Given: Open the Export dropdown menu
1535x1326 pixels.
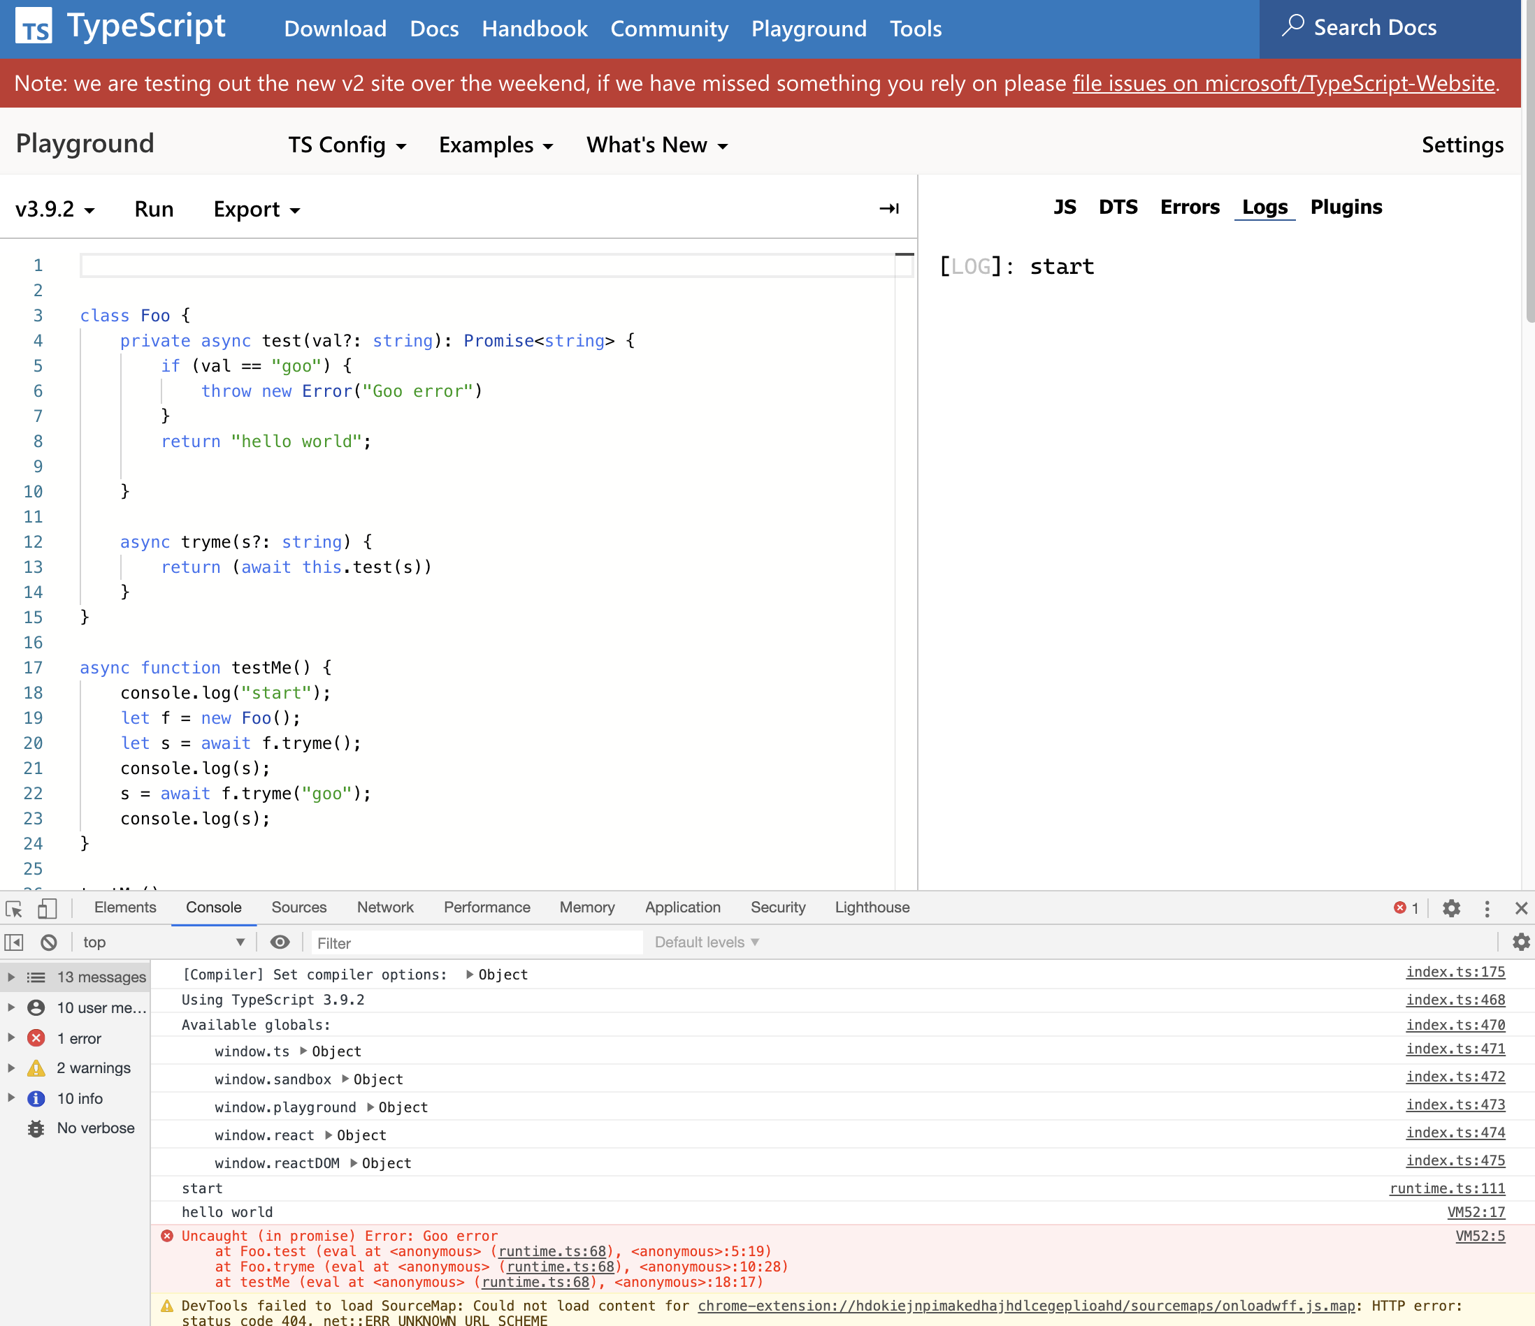Looking at the screenshot, I should (x=256, y=209).
